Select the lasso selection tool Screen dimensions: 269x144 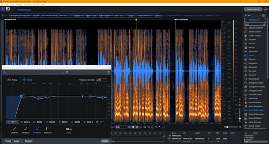click(141, 127)
